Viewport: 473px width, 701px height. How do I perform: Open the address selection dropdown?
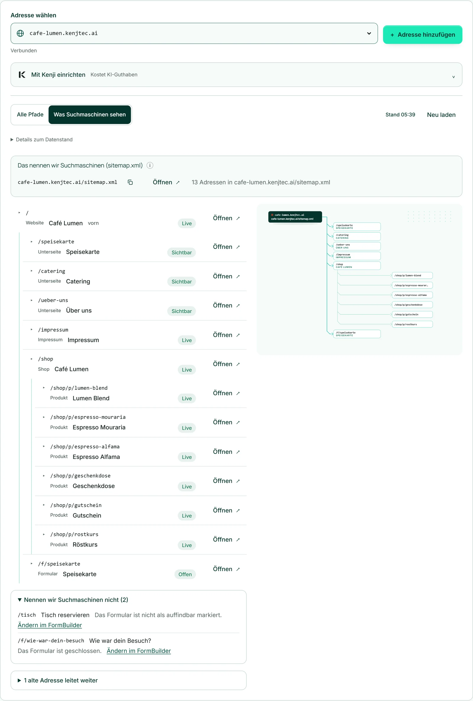coord(194,33)
